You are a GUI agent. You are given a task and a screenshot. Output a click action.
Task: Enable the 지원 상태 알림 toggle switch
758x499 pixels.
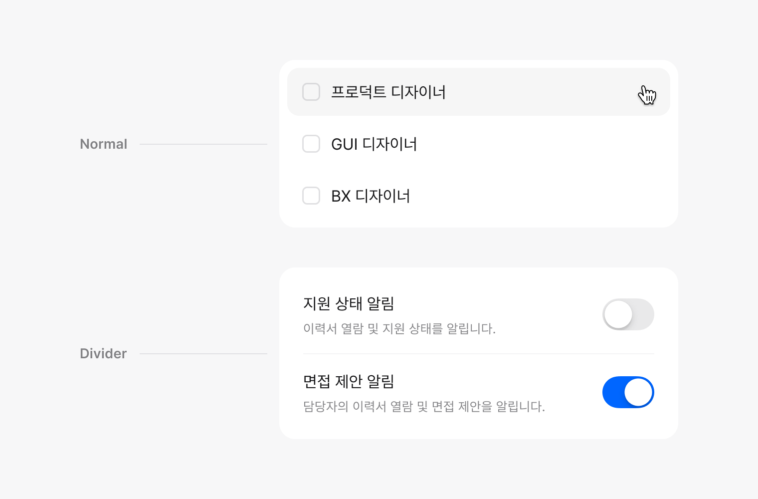[628, 314]
